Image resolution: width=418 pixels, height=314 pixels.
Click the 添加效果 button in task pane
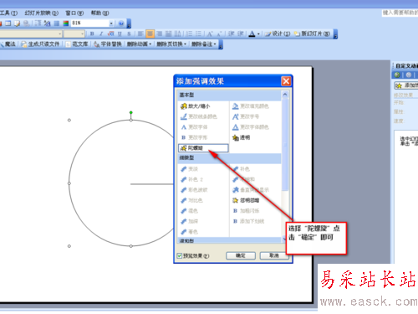tap(406, 85)
